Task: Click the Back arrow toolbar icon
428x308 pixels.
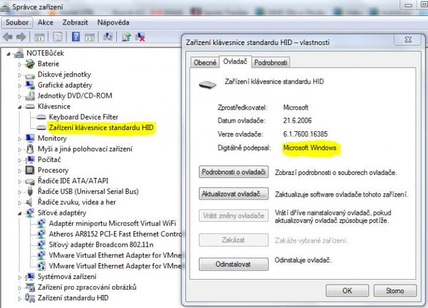Action: [7, 37]
